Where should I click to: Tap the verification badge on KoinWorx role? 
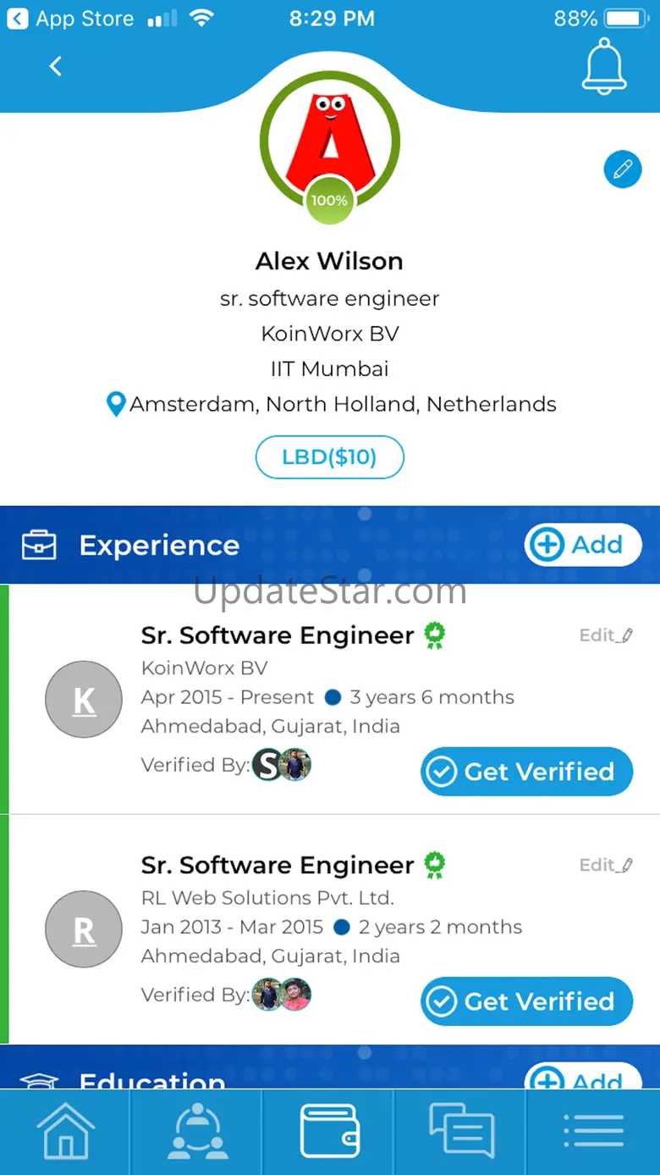click(x=435, y=635)
